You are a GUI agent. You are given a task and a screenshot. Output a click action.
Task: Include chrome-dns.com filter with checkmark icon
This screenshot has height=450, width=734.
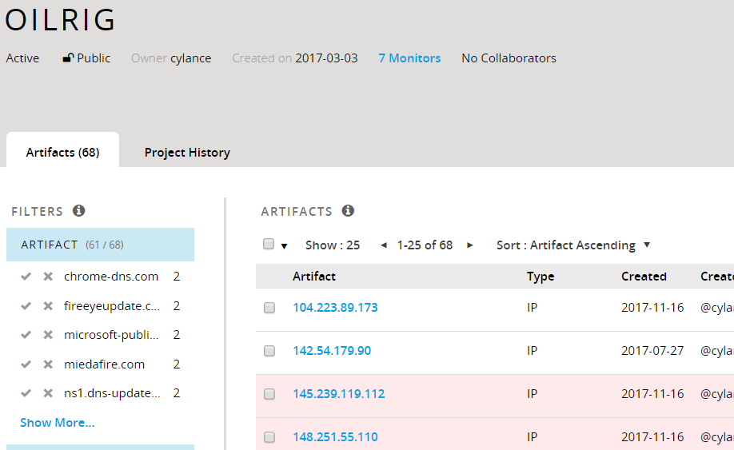pyautogui.click(x=26, y=277)
